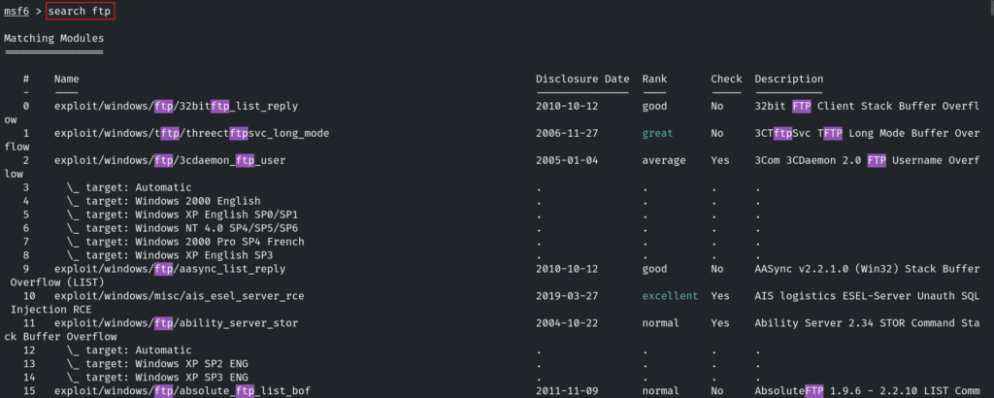Click the 'normal' rank of ability_server_stor
Screen dimensions: 994x398
tap(660, 323)
